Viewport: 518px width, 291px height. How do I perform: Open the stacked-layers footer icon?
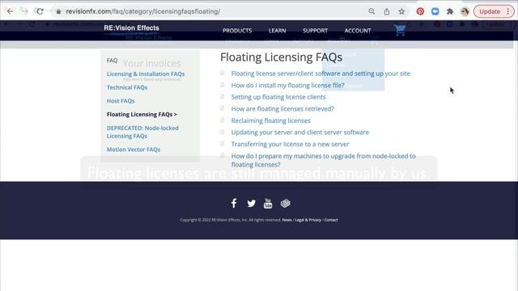click(286, 203)
